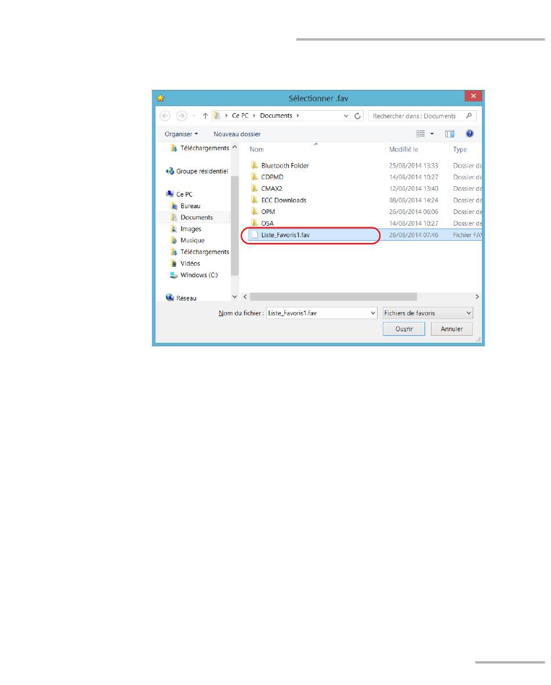Click horizontal scrollbar left arrow
Screen dimensions: 551x685
point(245,296)
